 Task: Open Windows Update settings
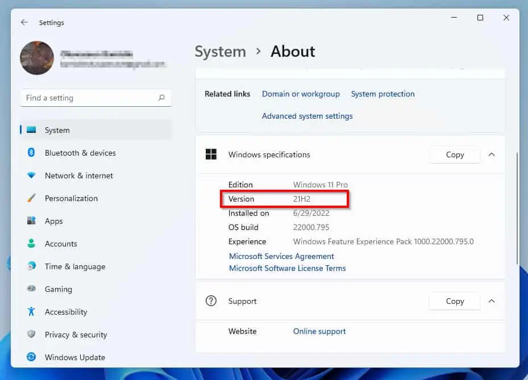[x=96, y=357]
